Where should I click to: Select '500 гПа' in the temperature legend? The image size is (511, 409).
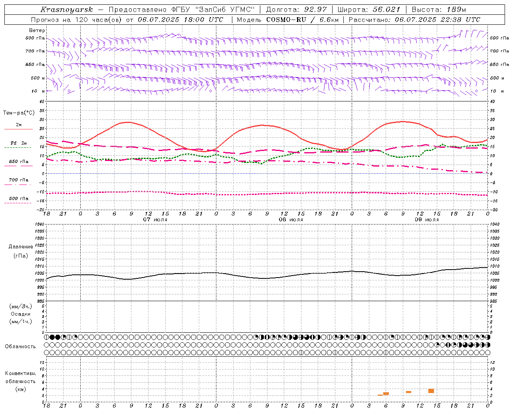[x=19, y=199]
